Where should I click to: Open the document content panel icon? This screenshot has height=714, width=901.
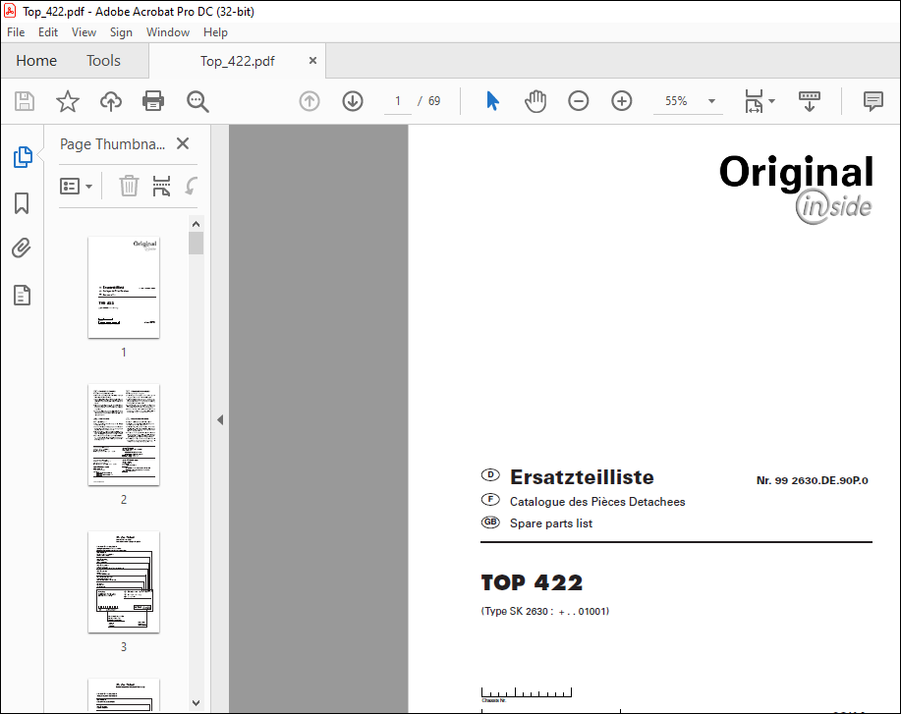click(x=22, y=296)
